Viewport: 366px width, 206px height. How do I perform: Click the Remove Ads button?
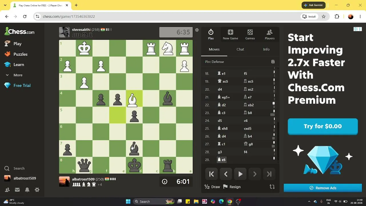coord(323,188)
